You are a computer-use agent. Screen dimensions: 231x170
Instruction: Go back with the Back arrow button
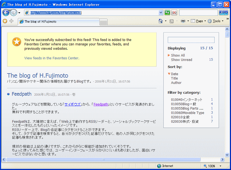[6, 13]
